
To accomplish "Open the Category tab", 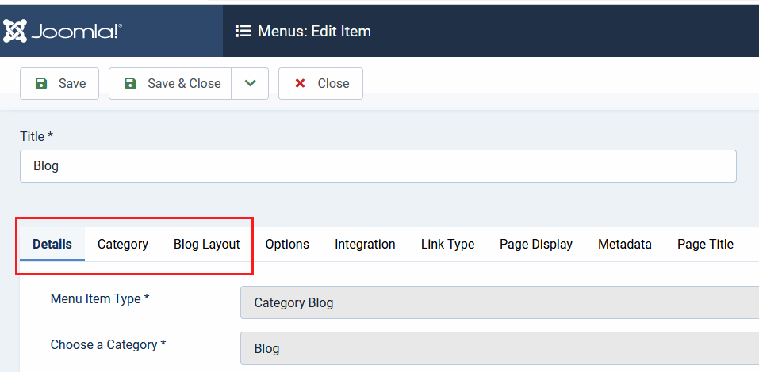I will click(x=123, y=244).
